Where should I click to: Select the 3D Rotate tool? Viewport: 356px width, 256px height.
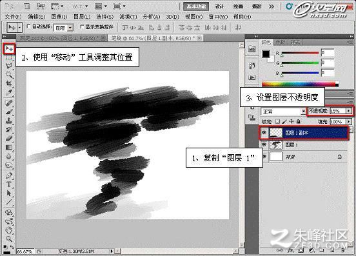point(9,212)
